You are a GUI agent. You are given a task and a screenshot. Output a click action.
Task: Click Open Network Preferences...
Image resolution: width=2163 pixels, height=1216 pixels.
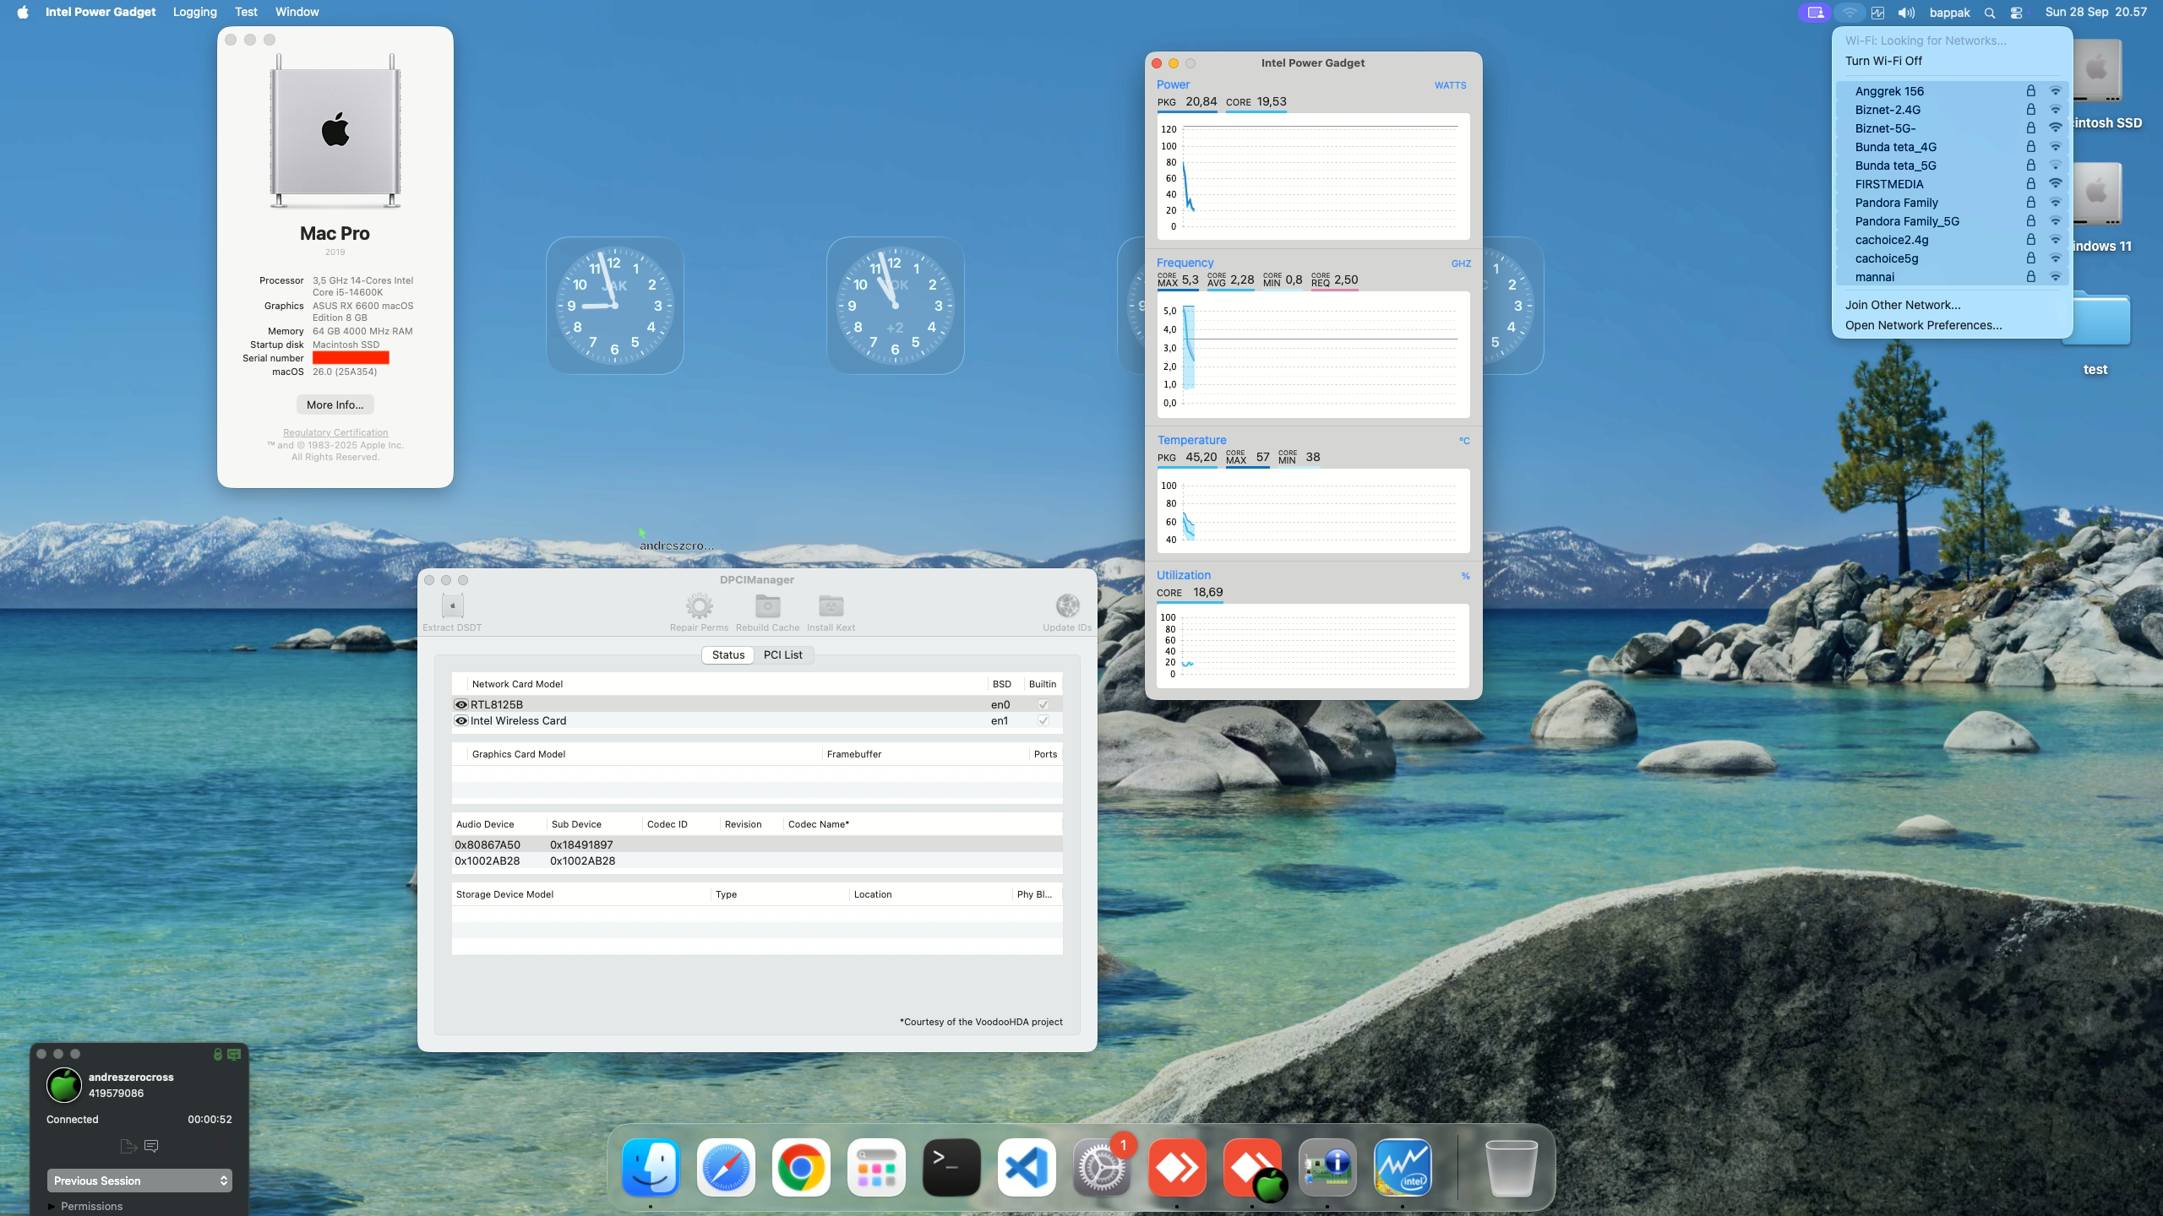point(1924,325)
